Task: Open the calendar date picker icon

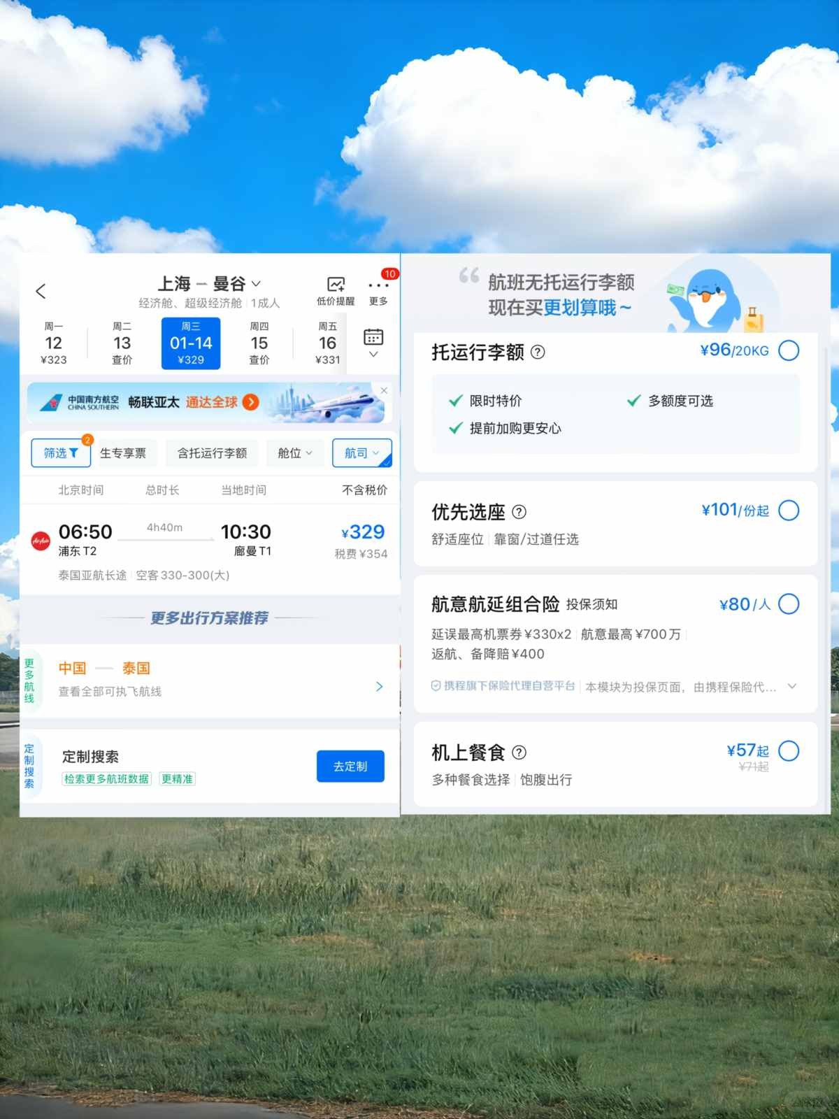Action: (373, 337)
